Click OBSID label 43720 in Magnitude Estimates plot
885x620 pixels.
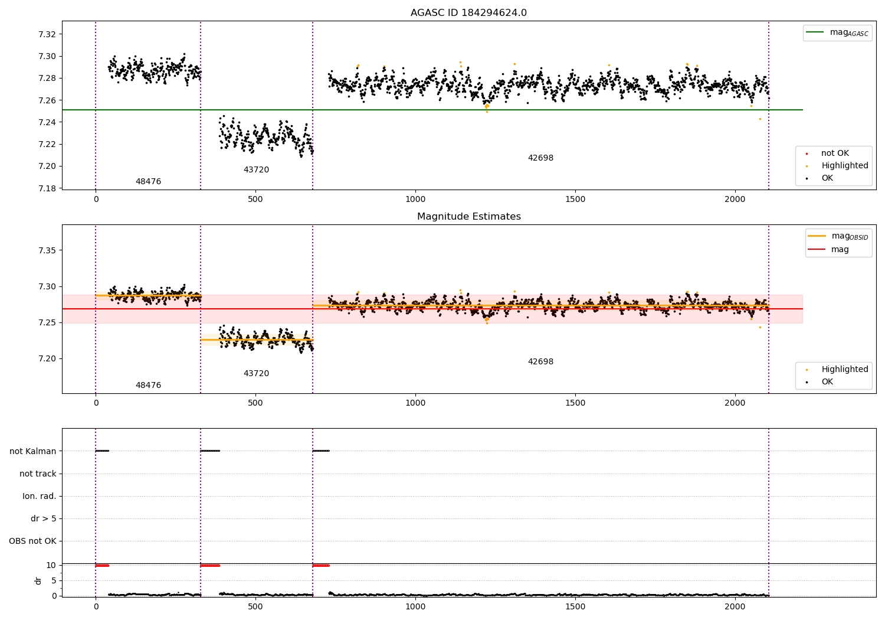pyautogui.click(x=256, y=374)
